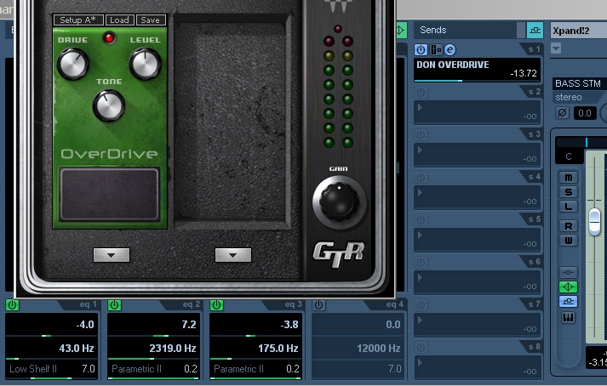Toggle send s 1 power button
The image size is (607, 386).
(421, 49)
